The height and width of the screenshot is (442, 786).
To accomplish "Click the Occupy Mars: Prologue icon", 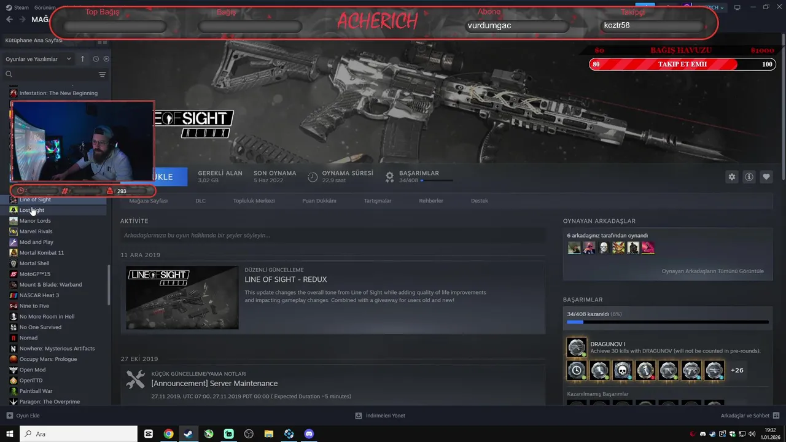I will coord(14,359).
